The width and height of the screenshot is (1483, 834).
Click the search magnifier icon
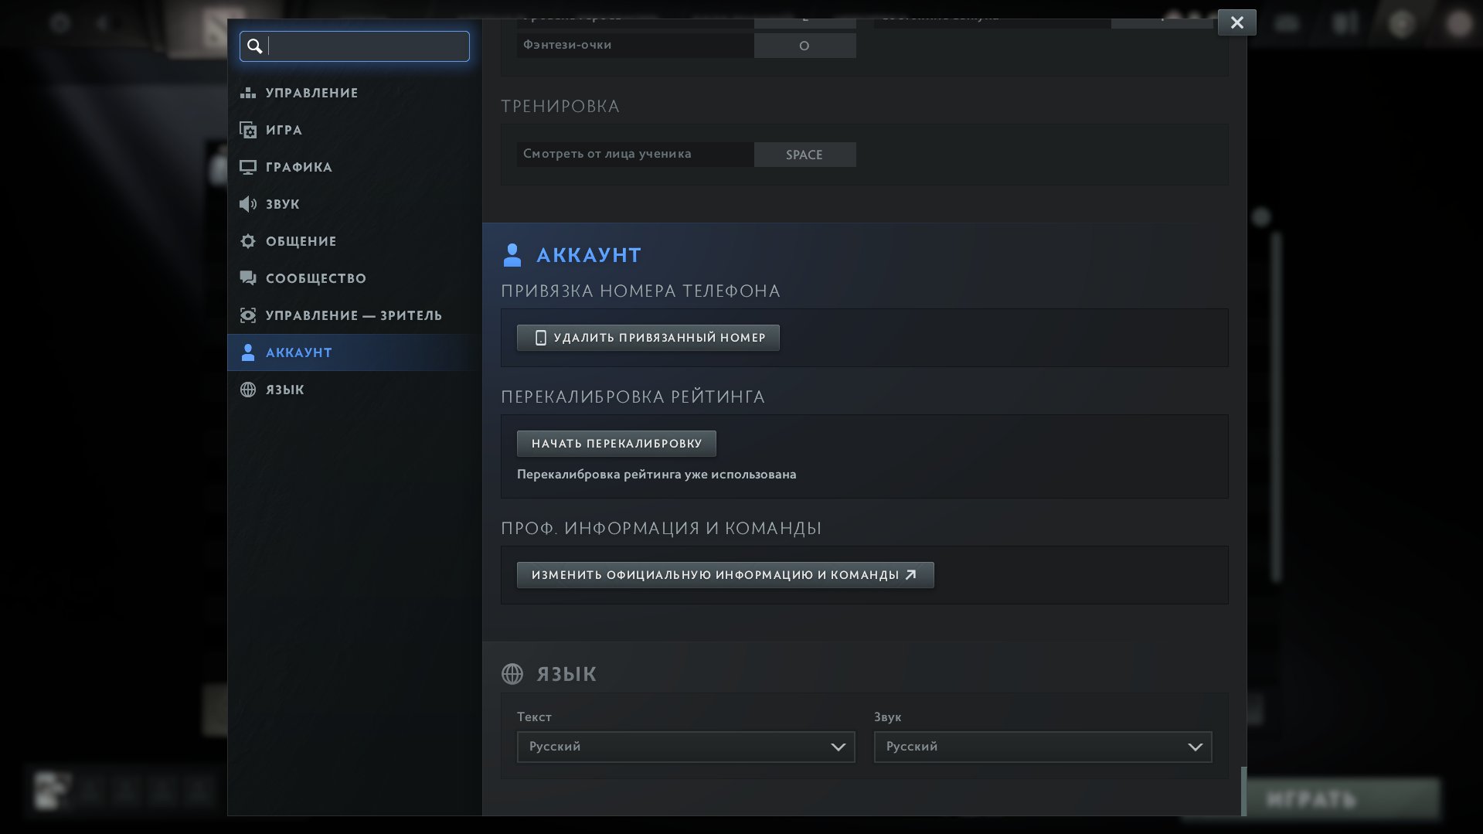point(254,46)
